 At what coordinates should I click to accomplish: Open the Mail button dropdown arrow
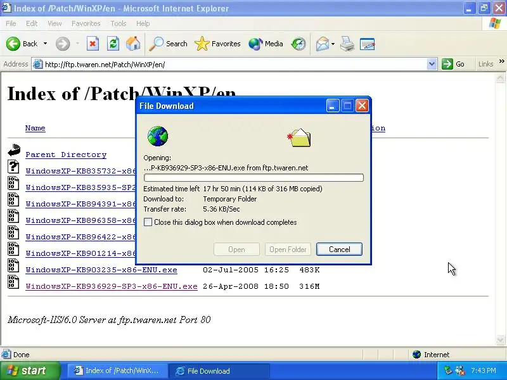click(333, 44)
